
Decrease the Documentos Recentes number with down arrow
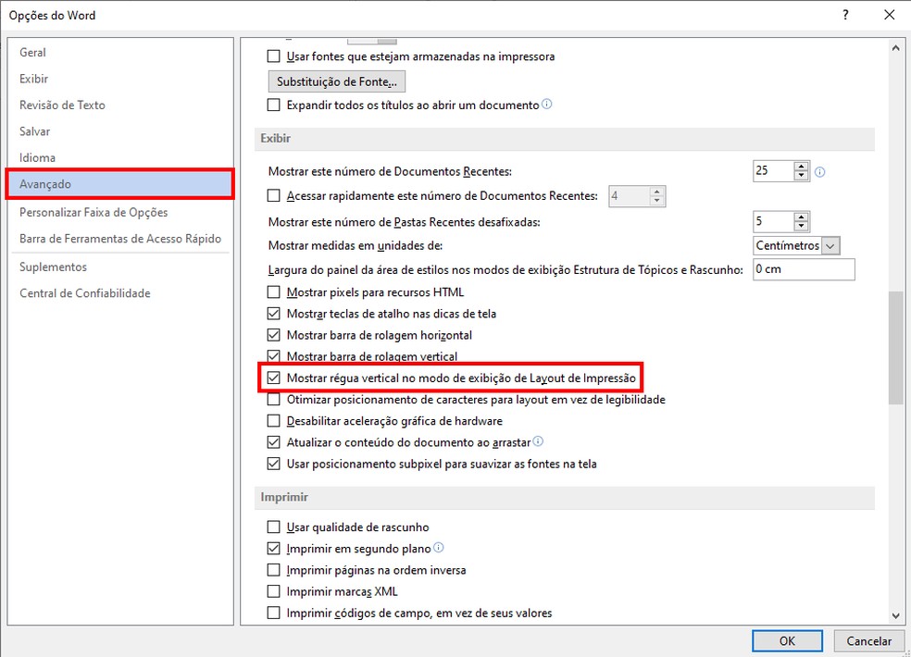coord(801,176)
